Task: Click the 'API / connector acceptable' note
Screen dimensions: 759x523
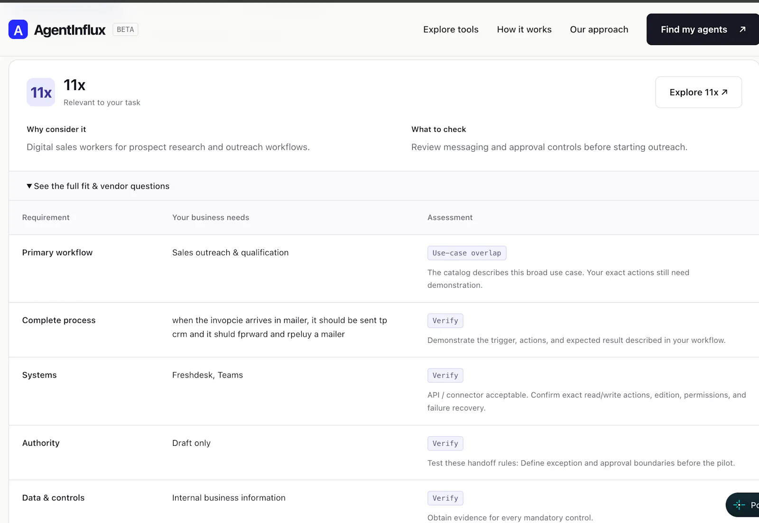Action: 587,402
